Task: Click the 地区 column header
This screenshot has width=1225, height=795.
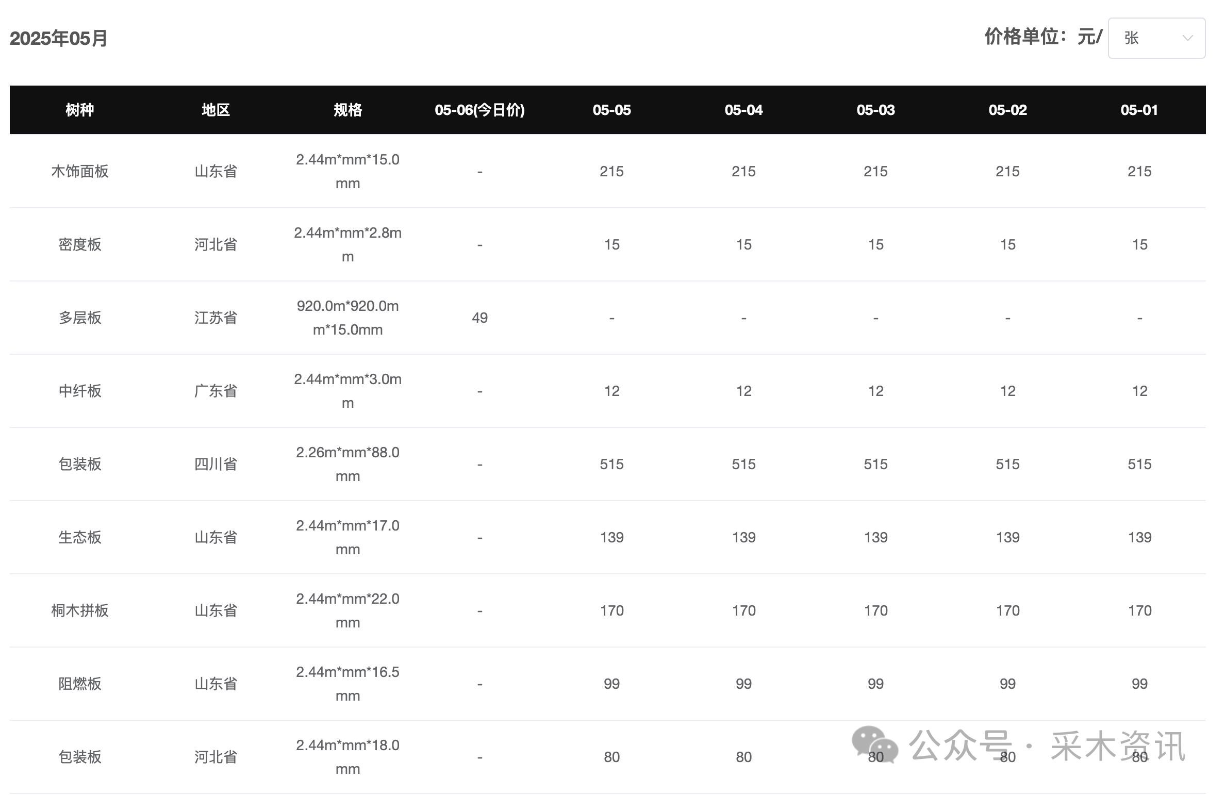Action: pyautogui.click(x=216, y=110)
